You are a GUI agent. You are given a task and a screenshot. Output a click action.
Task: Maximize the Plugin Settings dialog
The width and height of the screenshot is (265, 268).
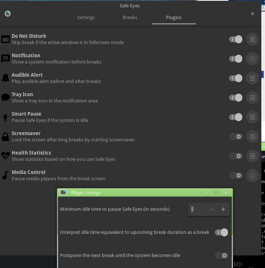tap(216, 192)
